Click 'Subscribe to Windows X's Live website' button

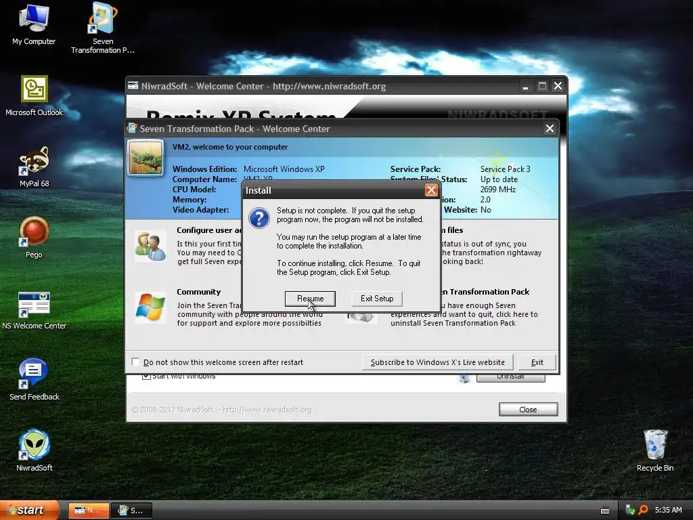437,362
